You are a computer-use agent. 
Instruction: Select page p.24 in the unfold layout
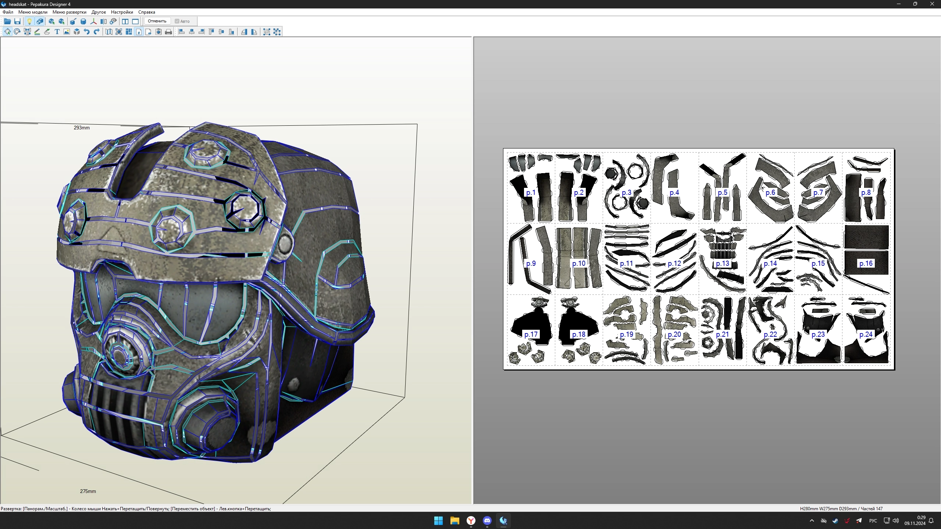point(866,330)
